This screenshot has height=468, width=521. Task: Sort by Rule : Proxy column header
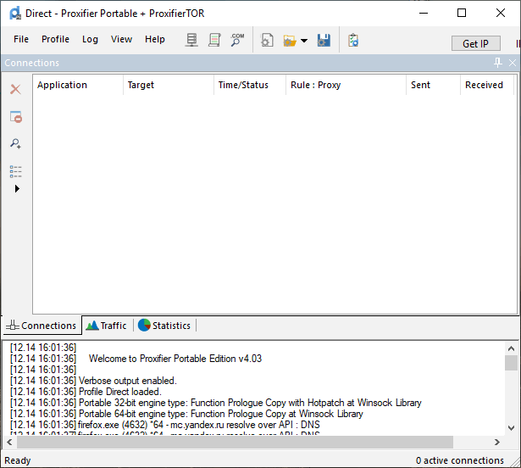tap(346, 85)
